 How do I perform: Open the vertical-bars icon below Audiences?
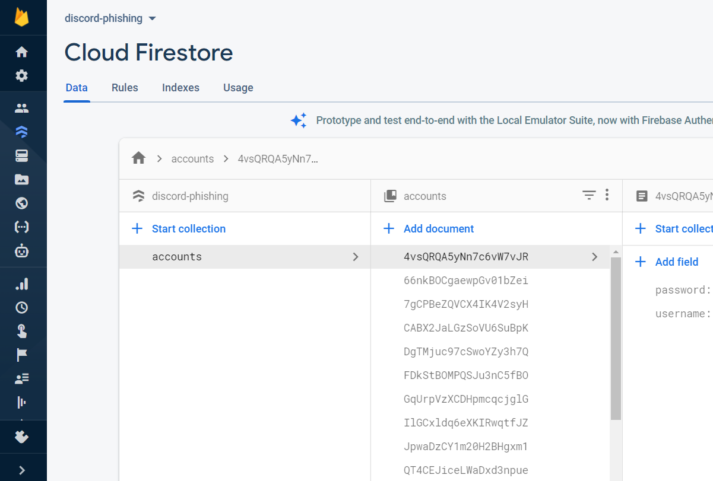coord(22,402)
